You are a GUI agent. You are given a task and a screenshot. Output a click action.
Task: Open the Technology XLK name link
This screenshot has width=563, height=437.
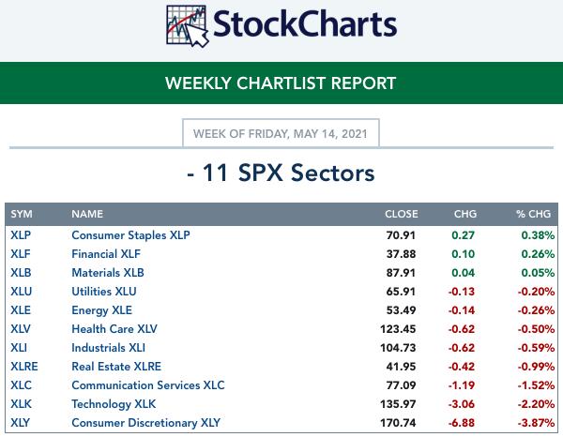114,404
